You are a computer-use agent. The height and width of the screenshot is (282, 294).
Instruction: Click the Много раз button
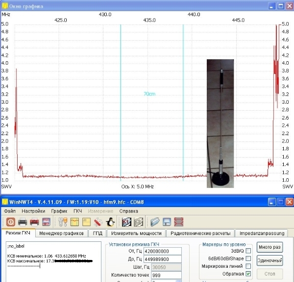pos(269,247)
